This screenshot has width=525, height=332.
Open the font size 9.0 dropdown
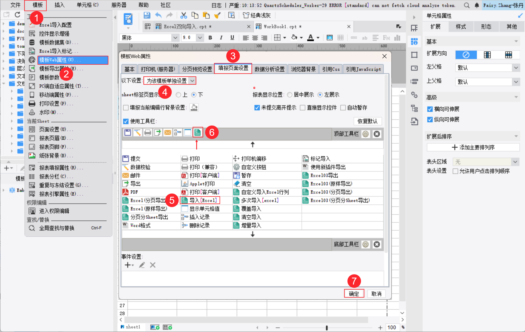200,37
